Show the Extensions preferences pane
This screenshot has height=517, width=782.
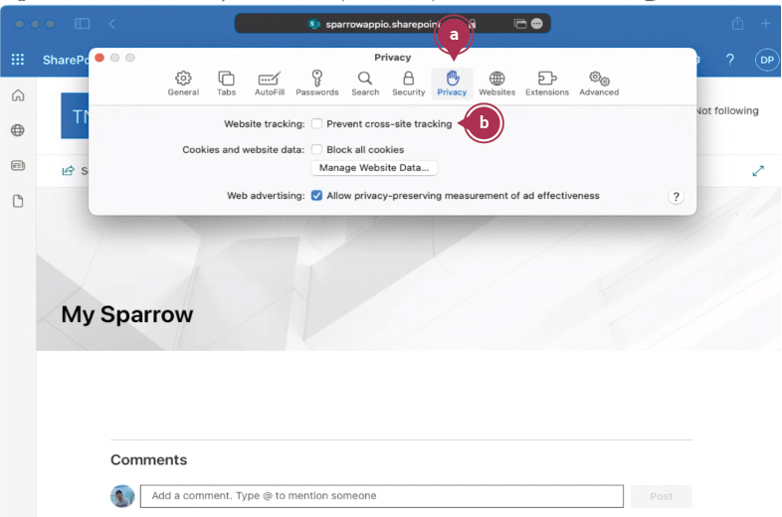click(x=547, y=83)
